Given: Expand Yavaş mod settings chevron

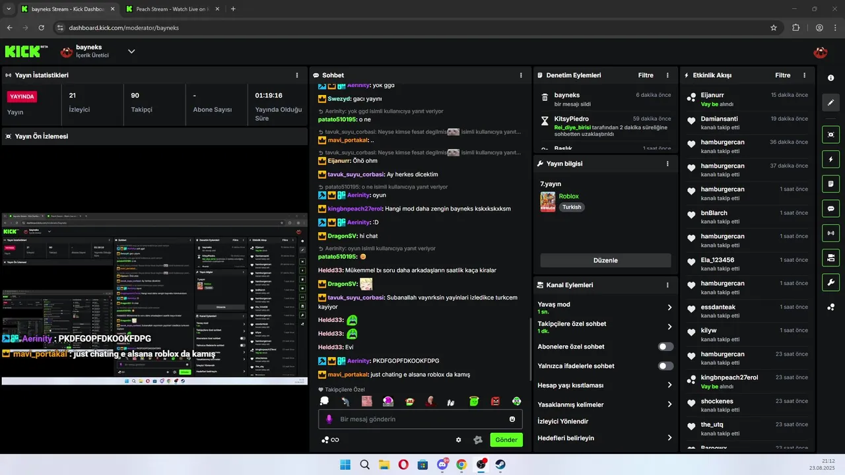Looking at the screenshot, I should coord(669,307).
